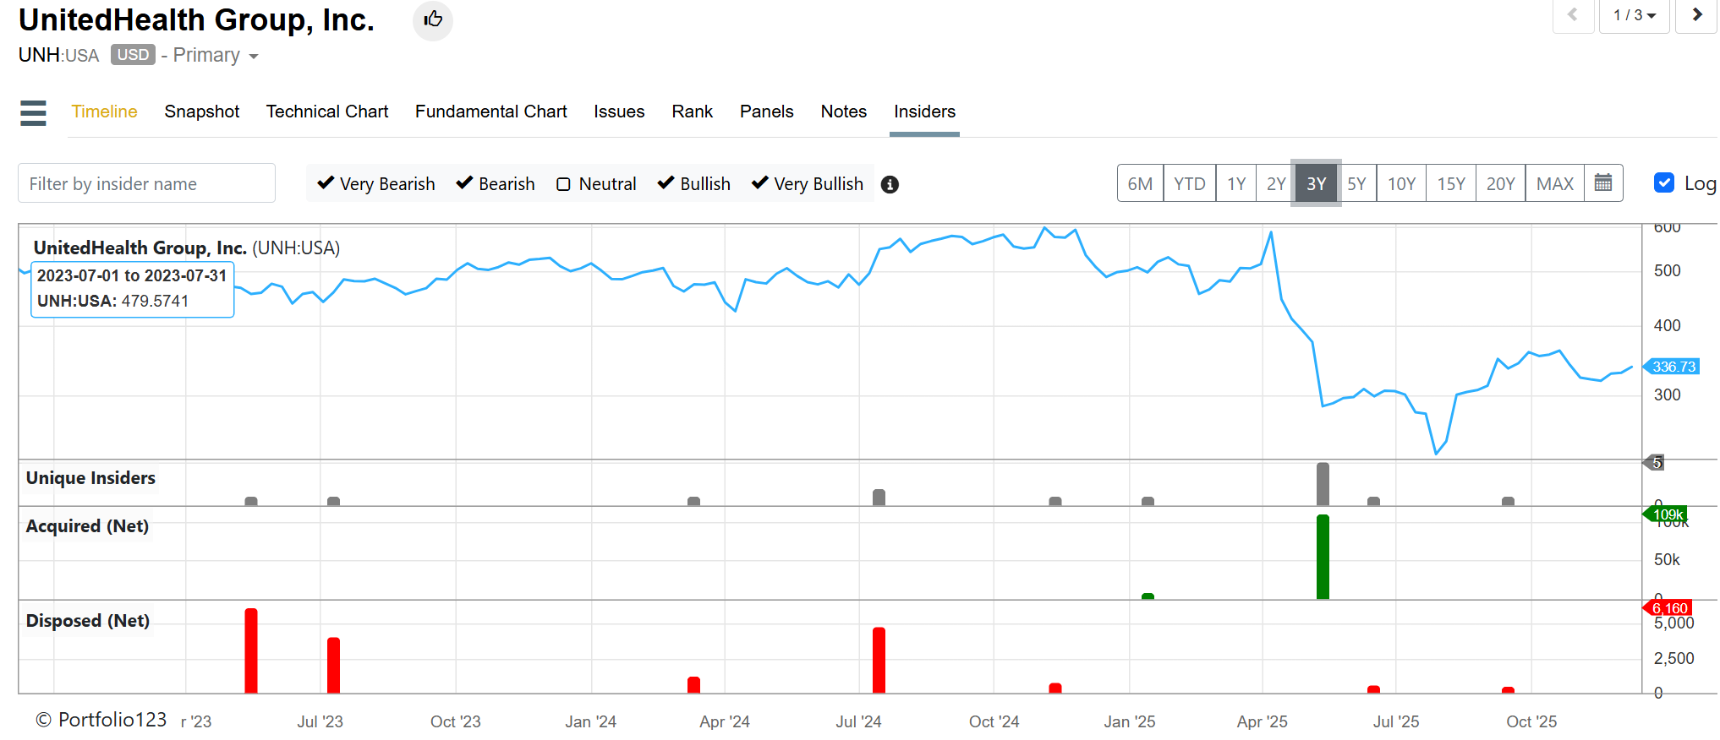Screen dimensions: 1720x740
Task: Go to the previous ticker arrow
Action: click(x=1572, y=15)
